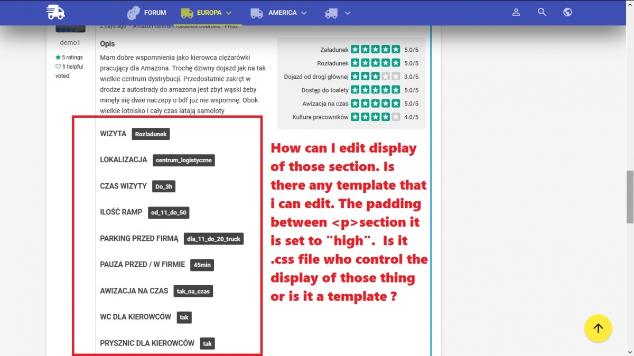Image resolution: width=634 pixels, height=356 pixels.
Task: Open the globe language selector
Action: pyautogui.click(x=567, y=12)
